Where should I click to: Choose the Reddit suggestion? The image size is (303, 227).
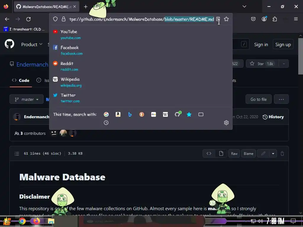click(x=141, y=66)
